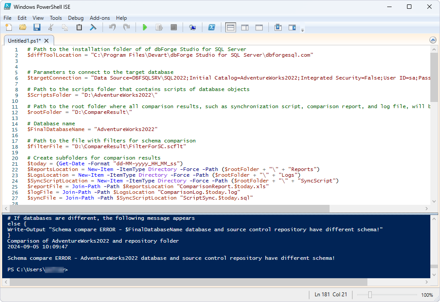This screenshot has height=302, width=440.
Task: Save the script with the floppy disk icon
Action: 37,28
